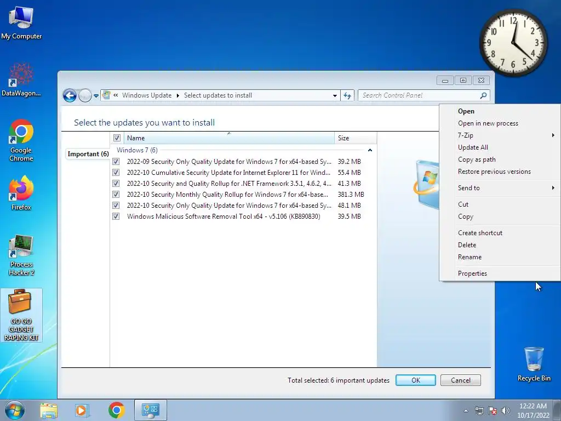561x421 pixels.
Task: Choose Delete in the context menu
Action: 500,245
